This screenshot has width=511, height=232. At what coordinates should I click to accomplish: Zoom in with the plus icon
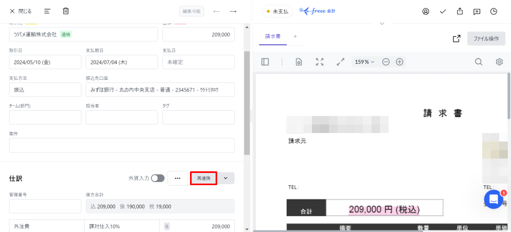point(400,62)
